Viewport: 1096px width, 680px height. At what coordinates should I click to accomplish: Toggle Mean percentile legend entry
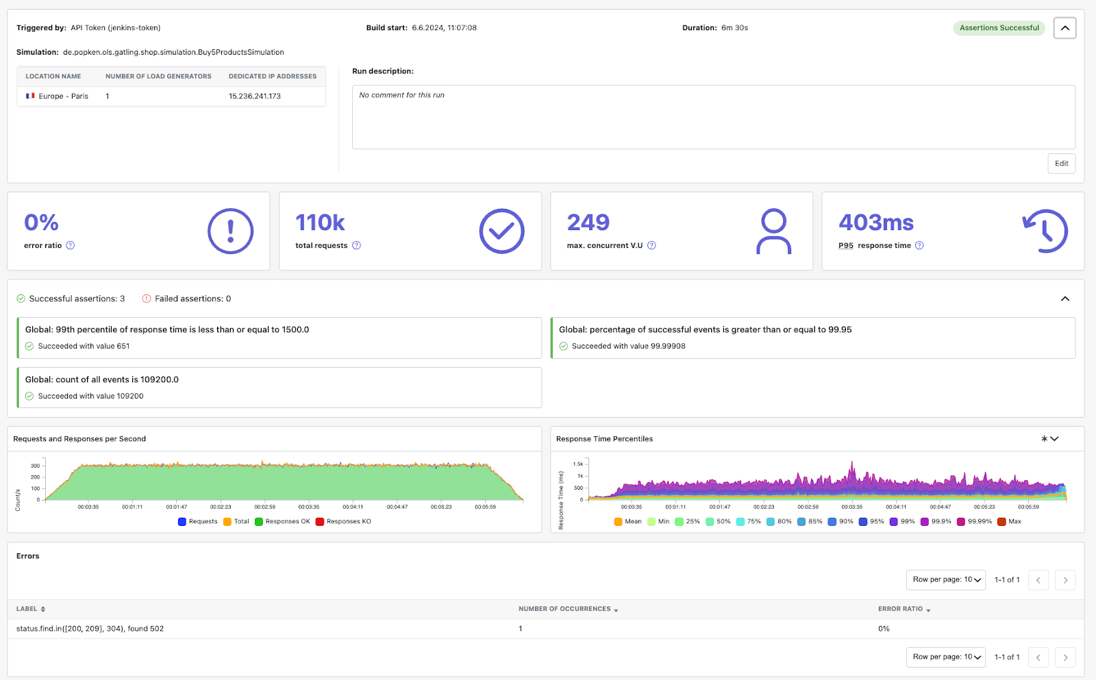coord(628,522)
